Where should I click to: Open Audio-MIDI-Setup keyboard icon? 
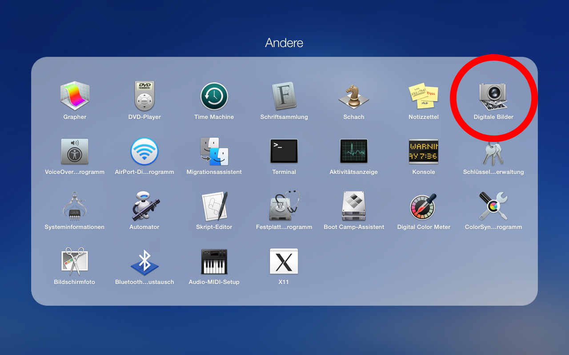[214, 261]
